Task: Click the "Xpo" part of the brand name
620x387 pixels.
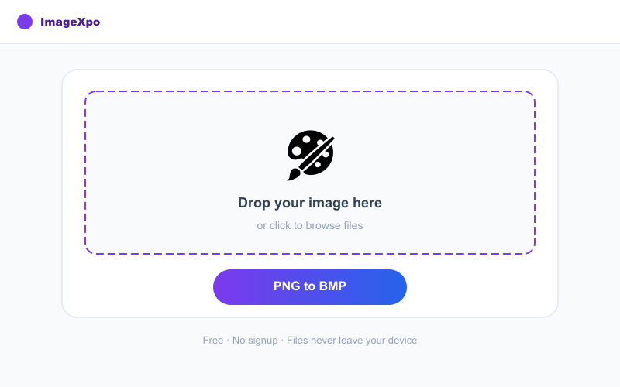Action: [x=88, y=22]
